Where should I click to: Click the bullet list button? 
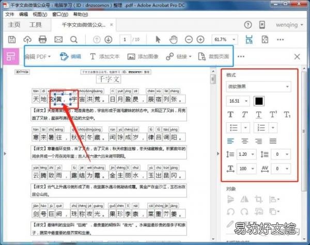coord(234,128)
